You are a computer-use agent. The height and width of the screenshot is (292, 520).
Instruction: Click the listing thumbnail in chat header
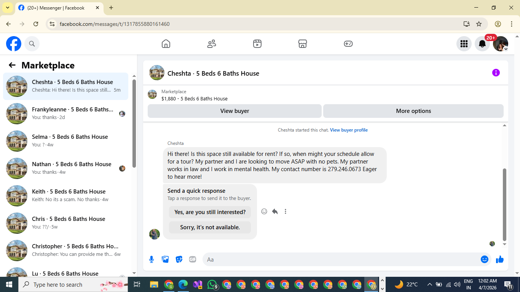tap(157, 73)
